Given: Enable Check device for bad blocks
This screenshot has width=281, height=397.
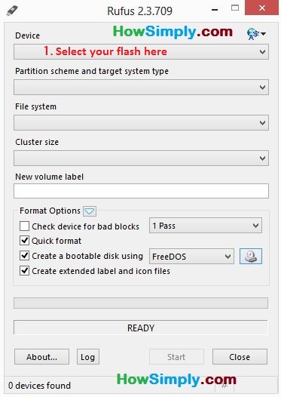Looking at the screenshot, I should coord(25,226).
